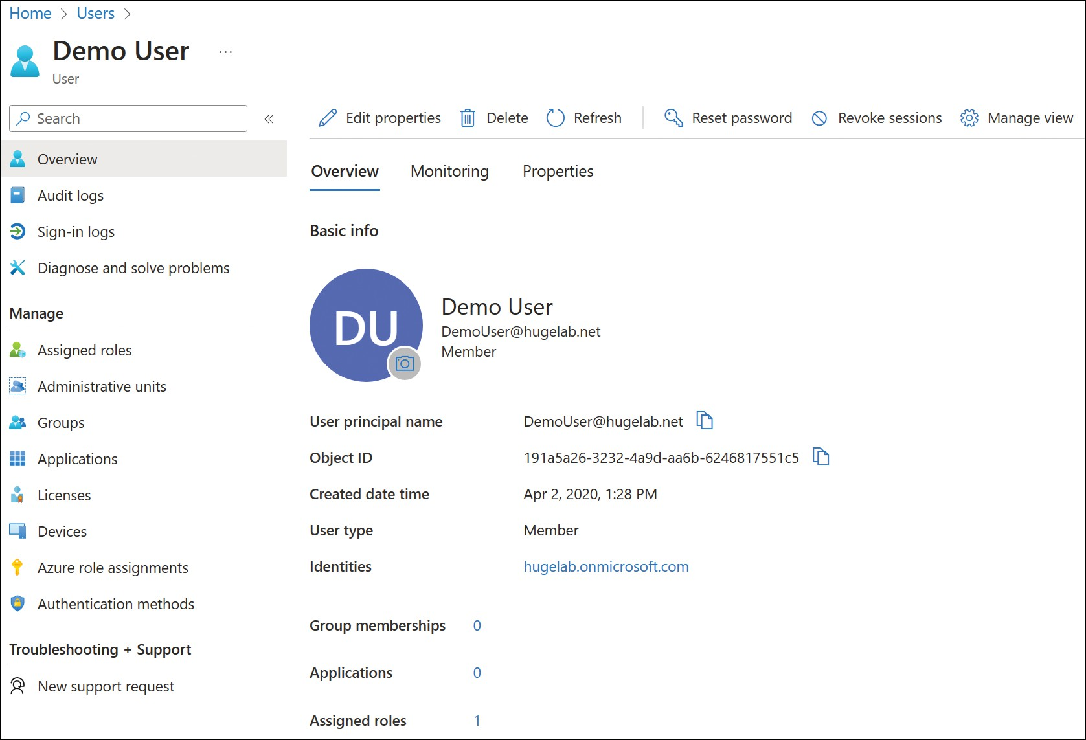Click the Delete trash can icon
This screenshot has width=1086, height=740.
(468, 118)
